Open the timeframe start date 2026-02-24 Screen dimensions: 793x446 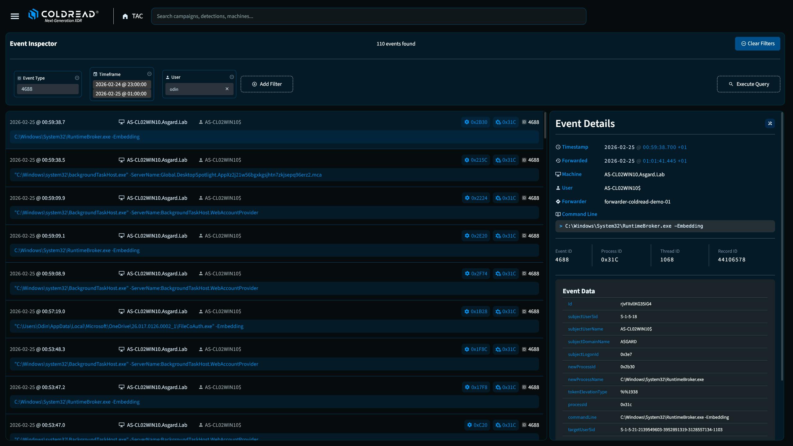pos(121,84)
